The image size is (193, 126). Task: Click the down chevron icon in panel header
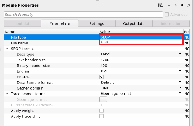[x=169, y=5]
